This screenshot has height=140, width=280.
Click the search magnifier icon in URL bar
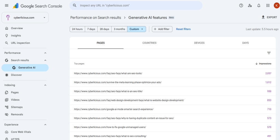pyautogui.click(x=75, y=5)
